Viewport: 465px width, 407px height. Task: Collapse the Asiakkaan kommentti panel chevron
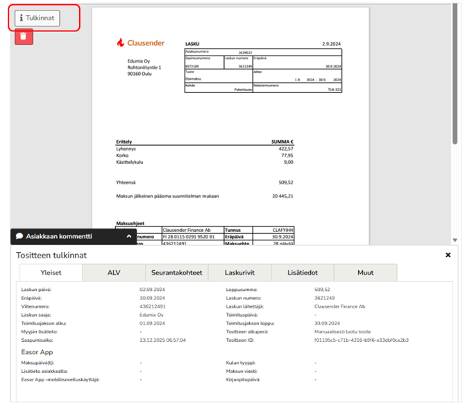click(x=129, y=236)
